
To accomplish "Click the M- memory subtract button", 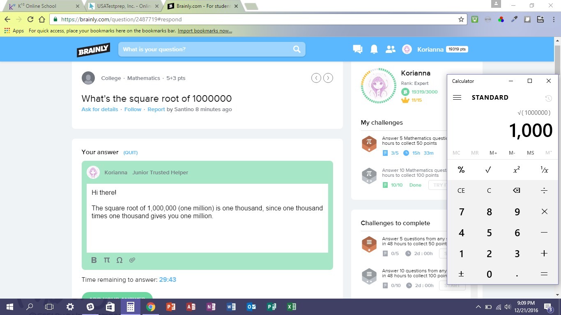I will 512,153.
